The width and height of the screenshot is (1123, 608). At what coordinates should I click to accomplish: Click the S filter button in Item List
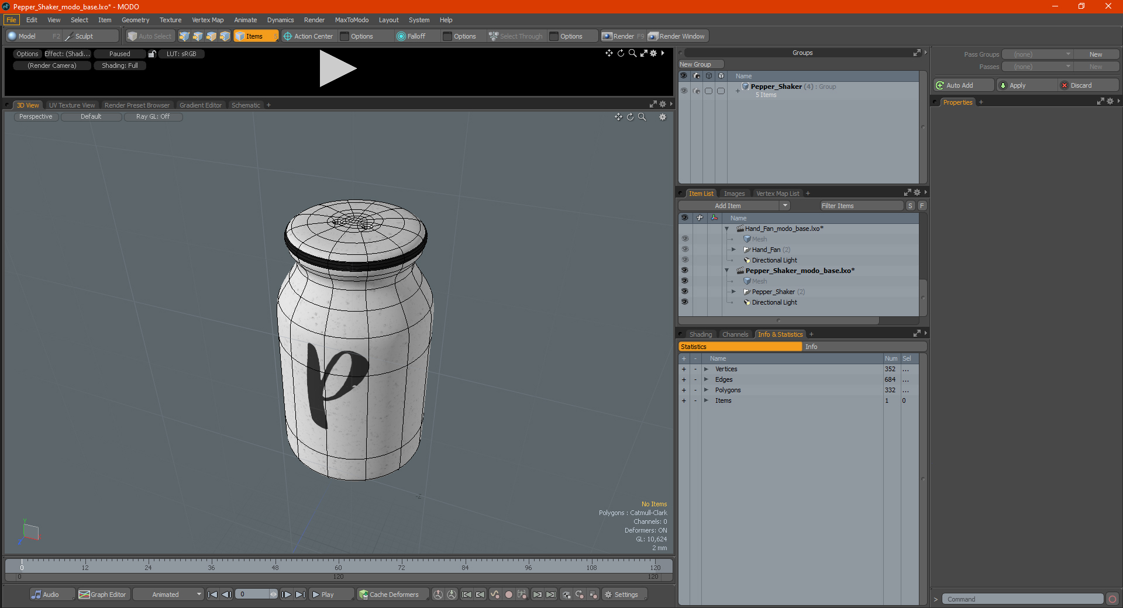click(x=910, y=206)
